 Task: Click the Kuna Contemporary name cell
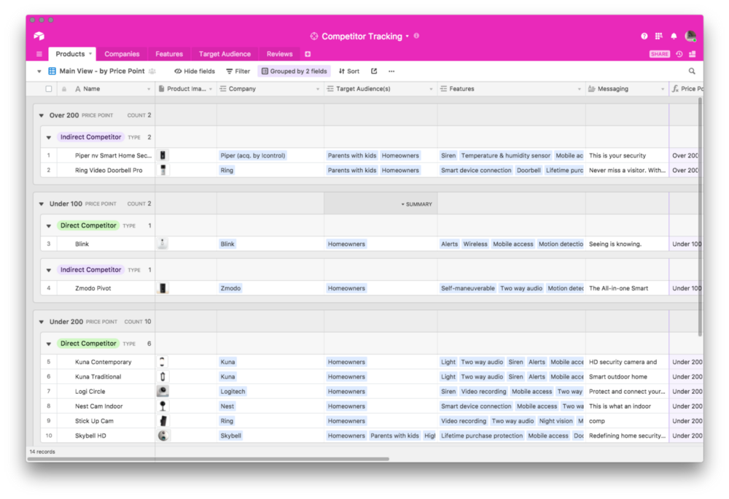[104, 362]
